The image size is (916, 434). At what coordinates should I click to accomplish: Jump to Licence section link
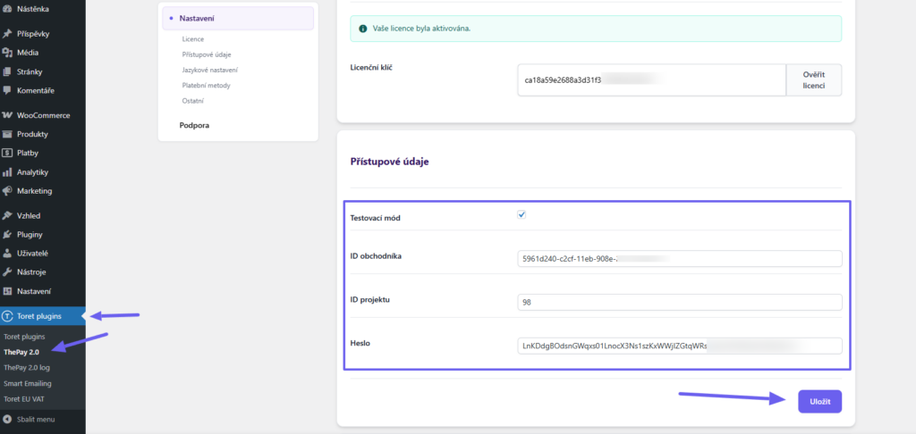click(193, 39)
